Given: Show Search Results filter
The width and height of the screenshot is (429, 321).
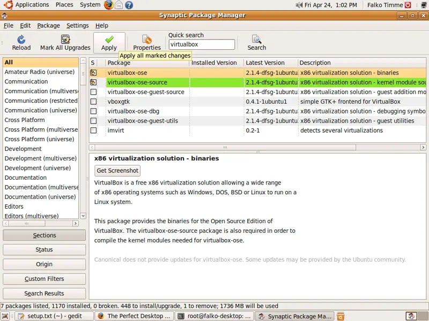Looking at the screenshot, I should 44,293.
